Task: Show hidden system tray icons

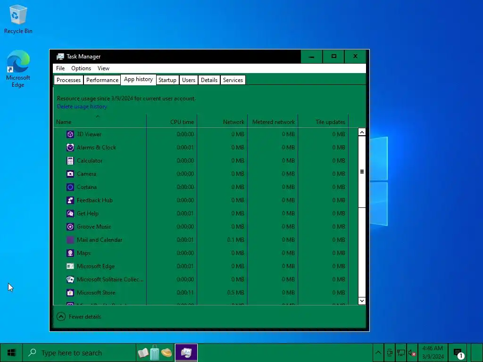Action: [x=378, y=353]
